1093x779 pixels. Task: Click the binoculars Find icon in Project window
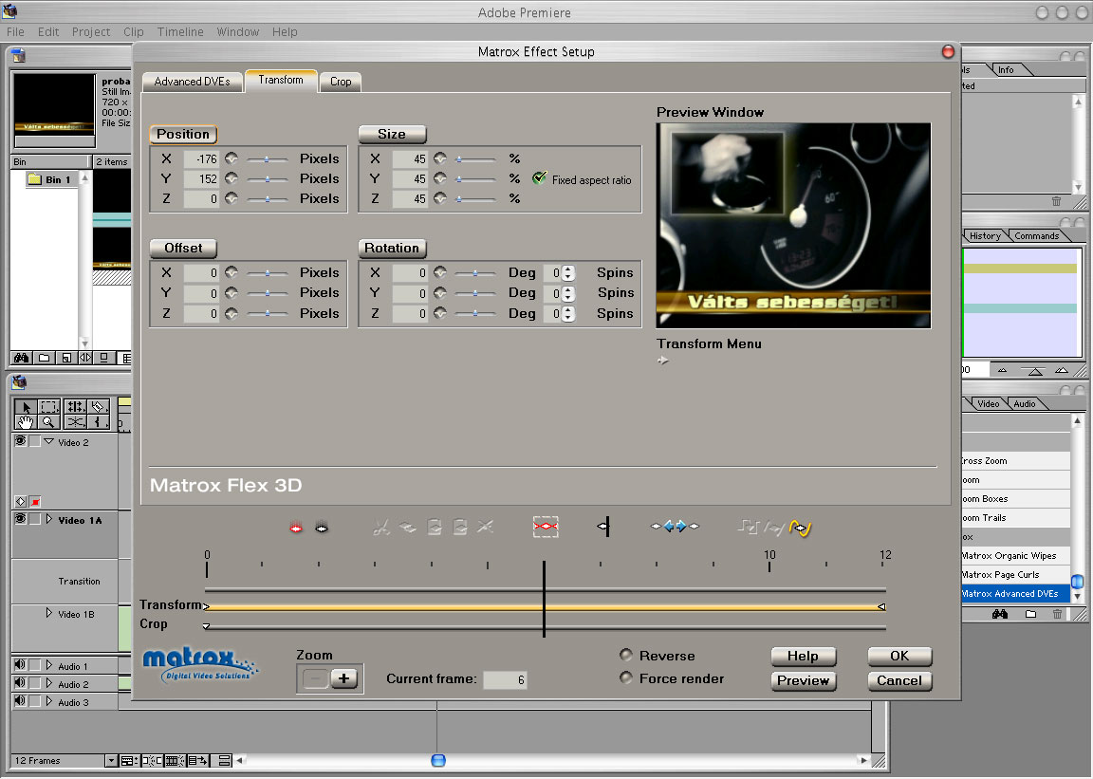tap(22, 358)
